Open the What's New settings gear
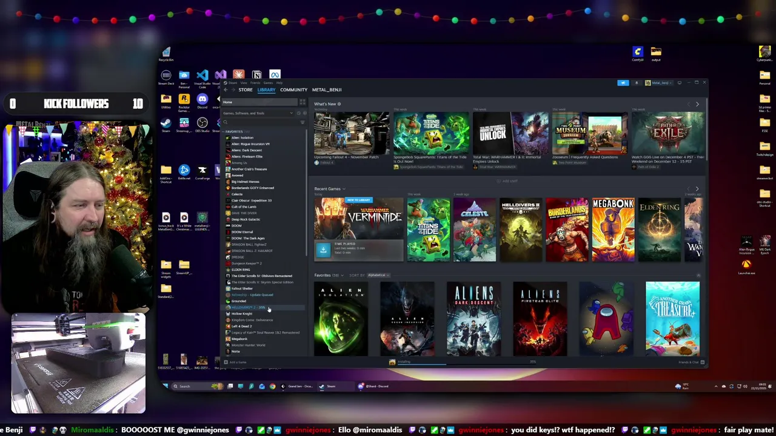The width and height of the screenshot is (776, 436). [x=339, y=104]
